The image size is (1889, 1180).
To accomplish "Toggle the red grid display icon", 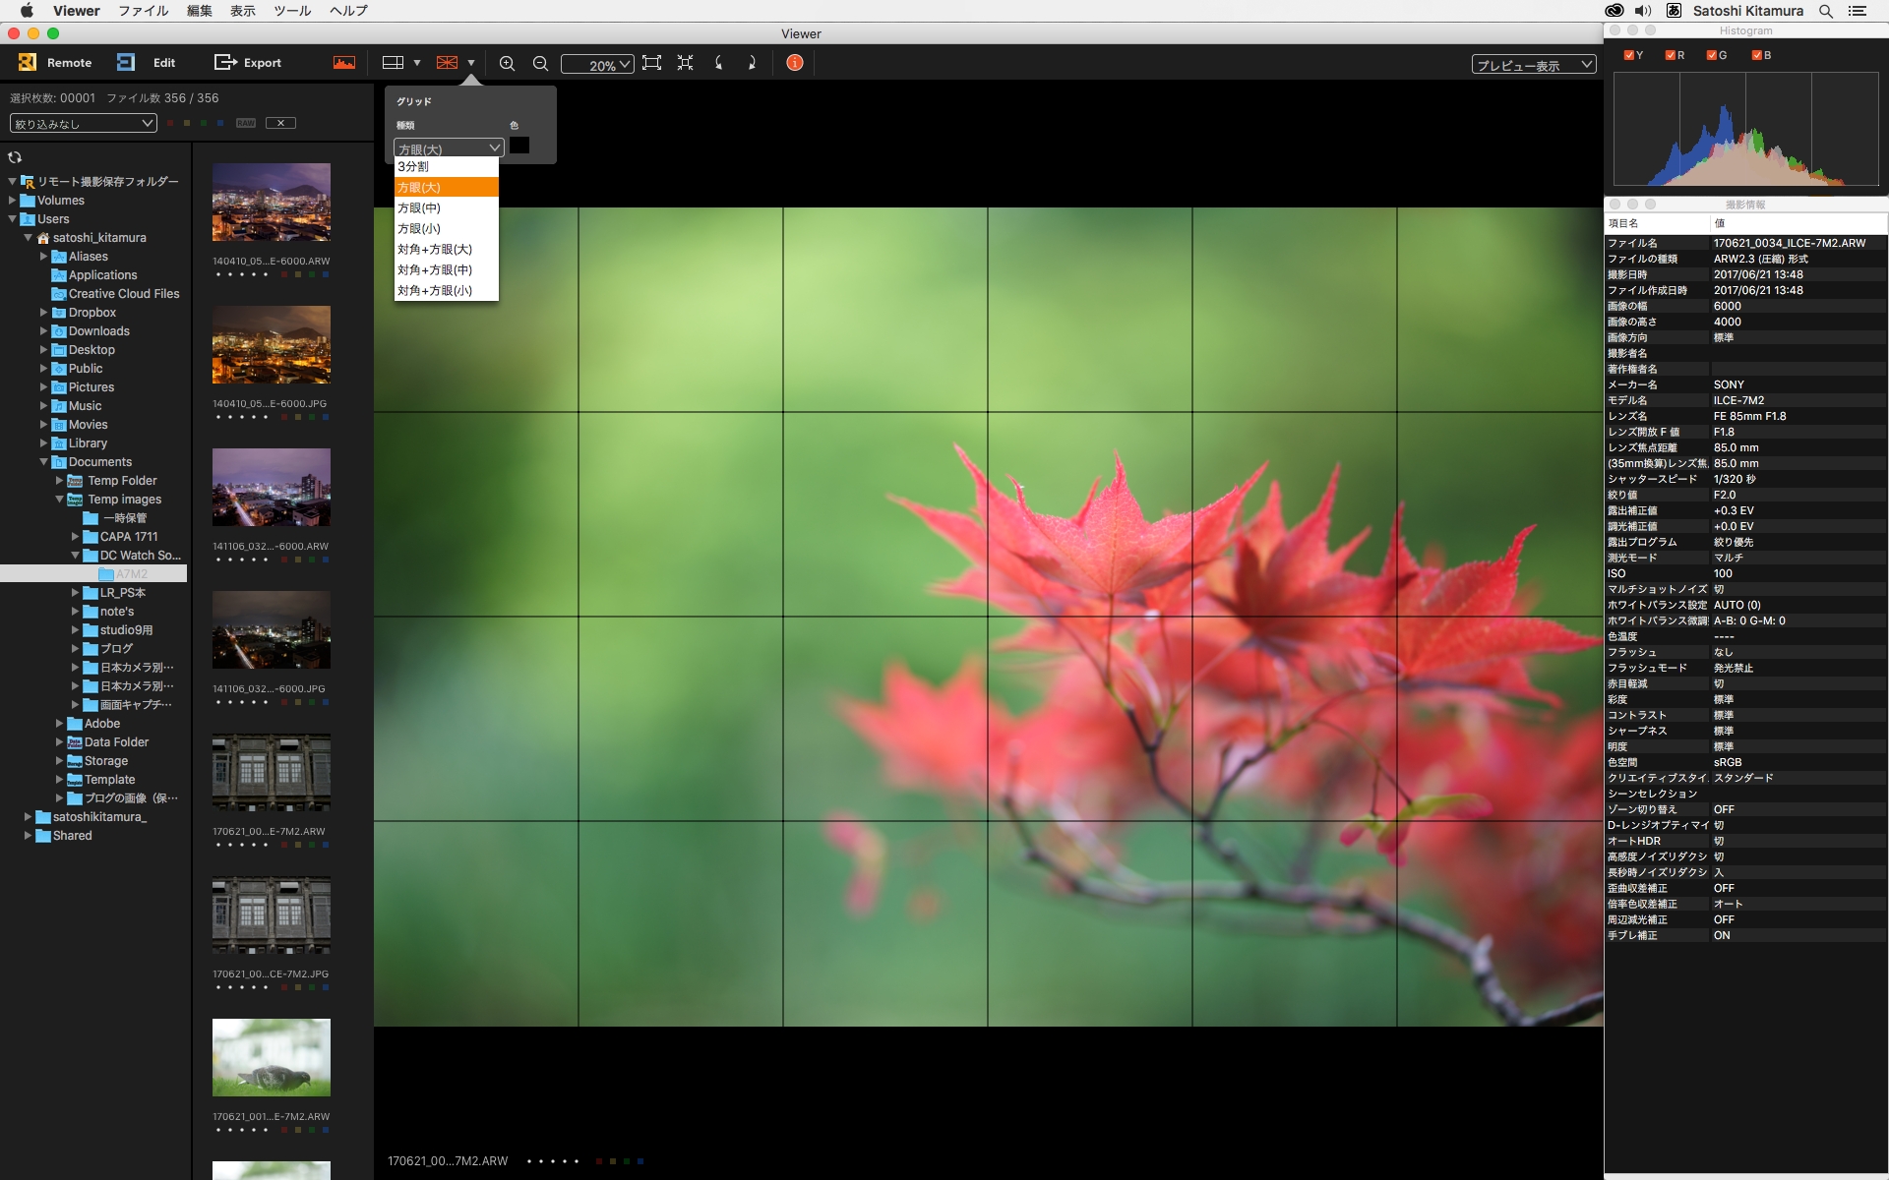I will (x=447, y=63).
